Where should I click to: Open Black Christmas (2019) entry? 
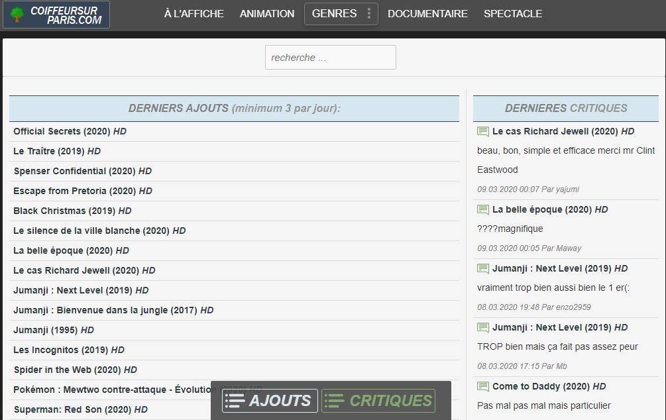click(x=65, y=211)
